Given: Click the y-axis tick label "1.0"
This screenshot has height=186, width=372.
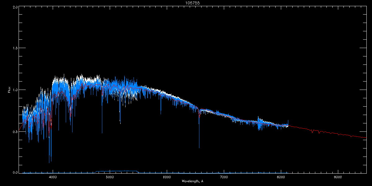Looking at the screenshot, I should (x=15, y=90).
